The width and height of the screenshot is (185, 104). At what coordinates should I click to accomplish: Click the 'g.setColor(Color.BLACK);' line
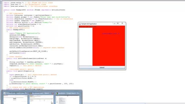[23, 82]
